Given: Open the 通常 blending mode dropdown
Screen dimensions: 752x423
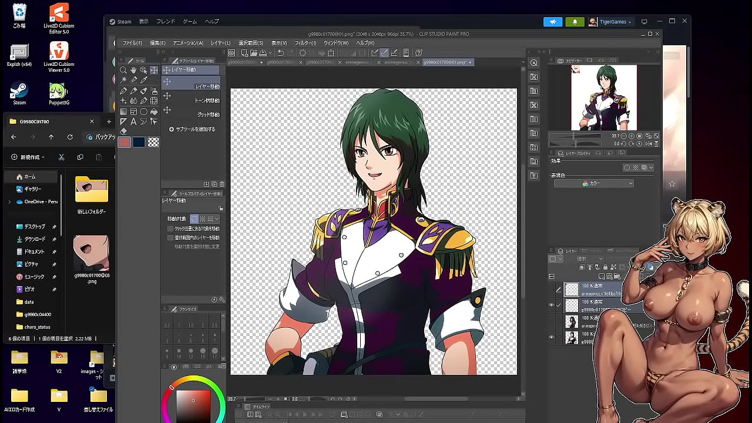Looking at the screenshot, I should pos(589,259).
